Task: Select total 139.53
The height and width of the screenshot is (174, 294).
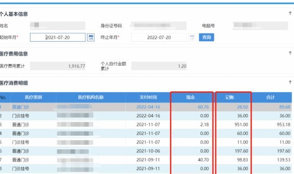Action: [283, 160]
